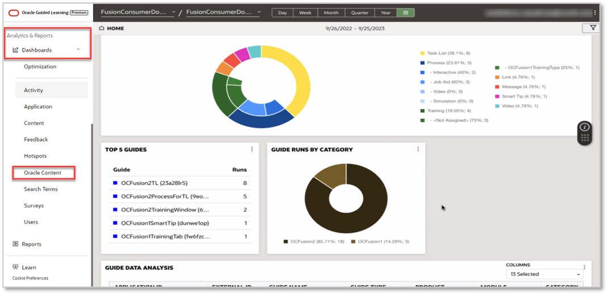The width and height of the screenshot is (608, 295).
Task: Click the sidebar vertical scrollbar
Action: [92, 205]
